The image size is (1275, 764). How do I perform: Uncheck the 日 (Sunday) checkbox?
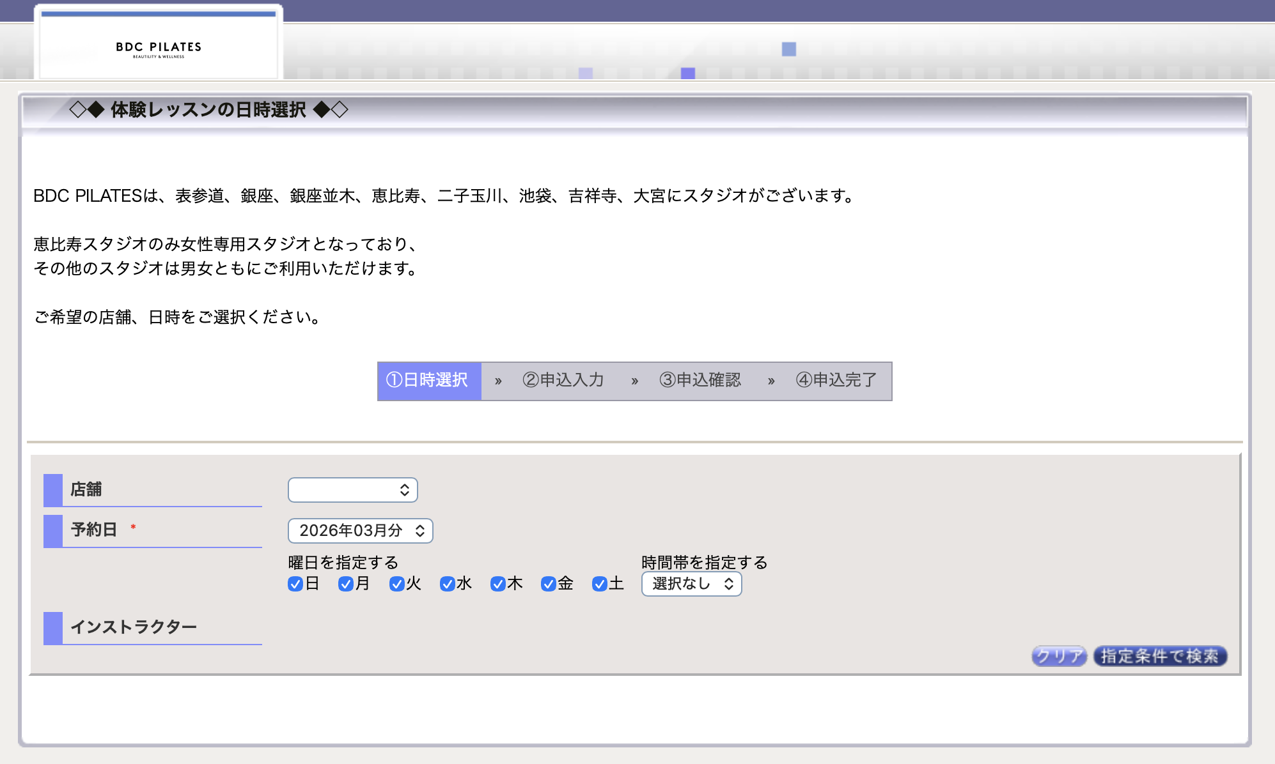pos(295,583)
